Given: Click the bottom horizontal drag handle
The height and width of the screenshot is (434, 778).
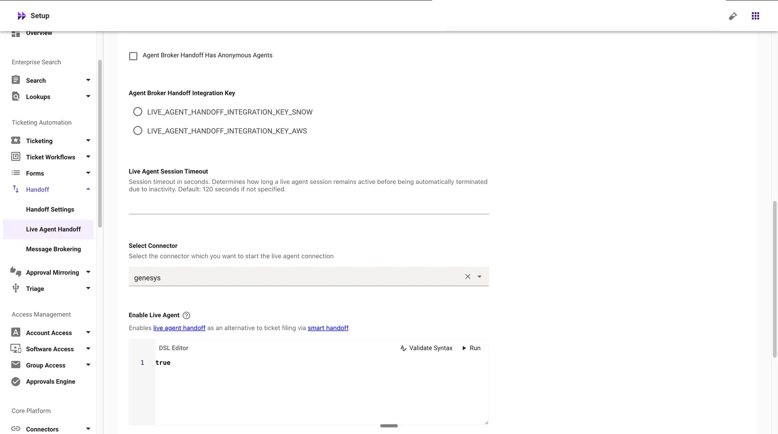Looking at the screenshot, I should point(389,426).
